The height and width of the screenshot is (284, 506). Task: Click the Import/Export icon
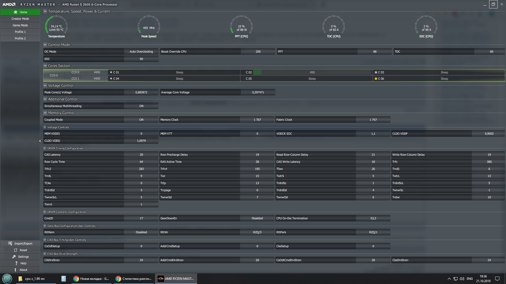pos(10,244)
